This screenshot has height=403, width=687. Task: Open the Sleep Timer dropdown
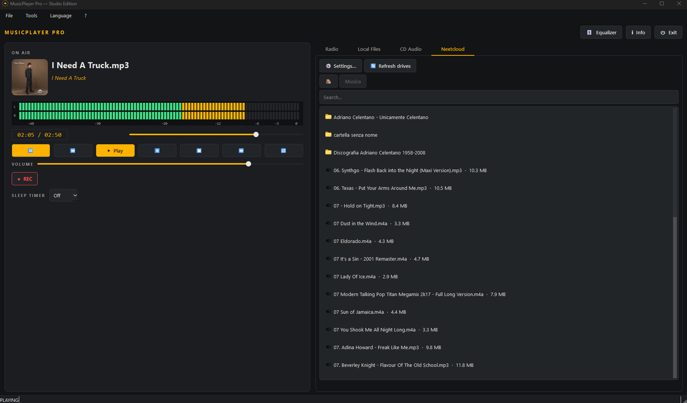(x=64, y=195)
